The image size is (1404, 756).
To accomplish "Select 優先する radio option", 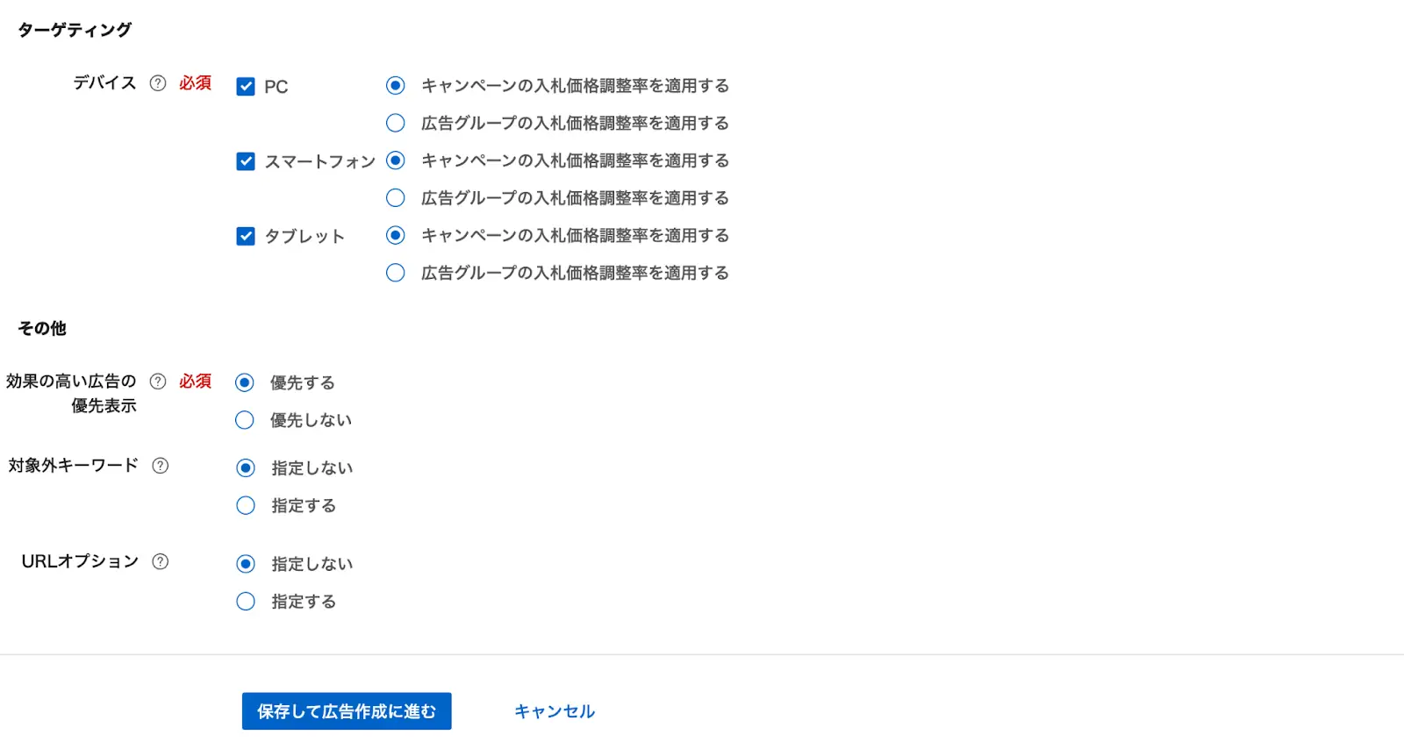I will (245, 382).
